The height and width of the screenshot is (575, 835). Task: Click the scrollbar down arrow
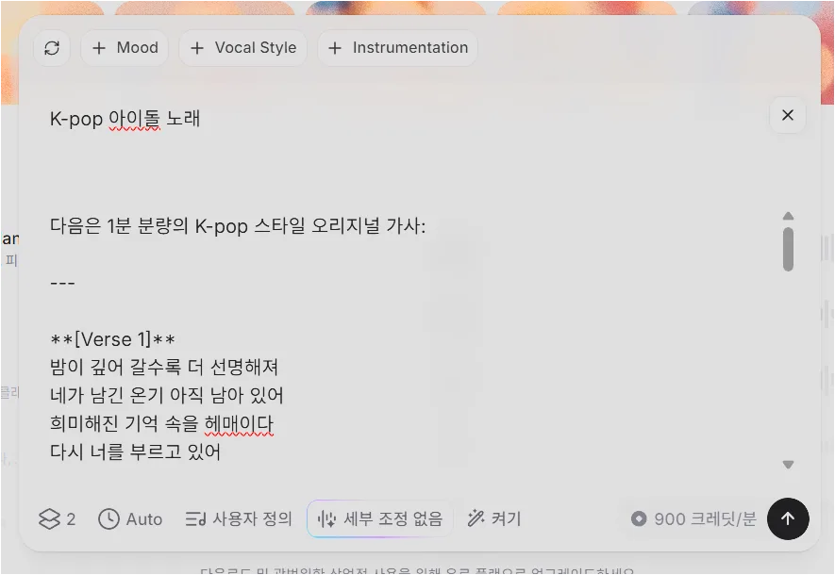tap(788, 465)
